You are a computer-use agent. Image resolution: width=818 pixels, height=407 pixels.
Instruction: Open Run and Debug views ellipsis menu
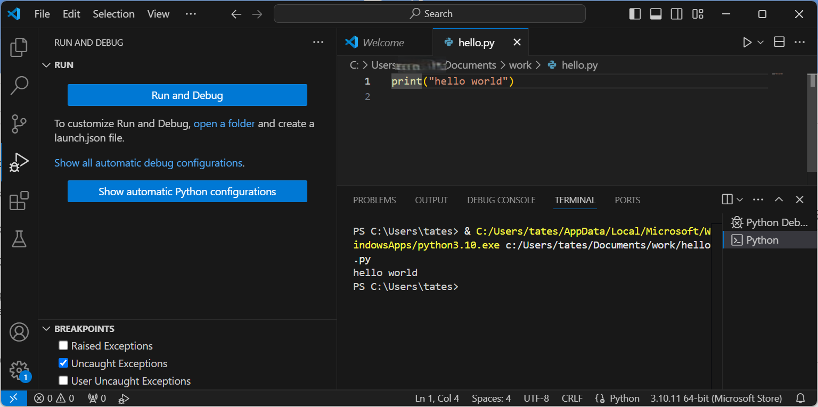coord(318,42)
